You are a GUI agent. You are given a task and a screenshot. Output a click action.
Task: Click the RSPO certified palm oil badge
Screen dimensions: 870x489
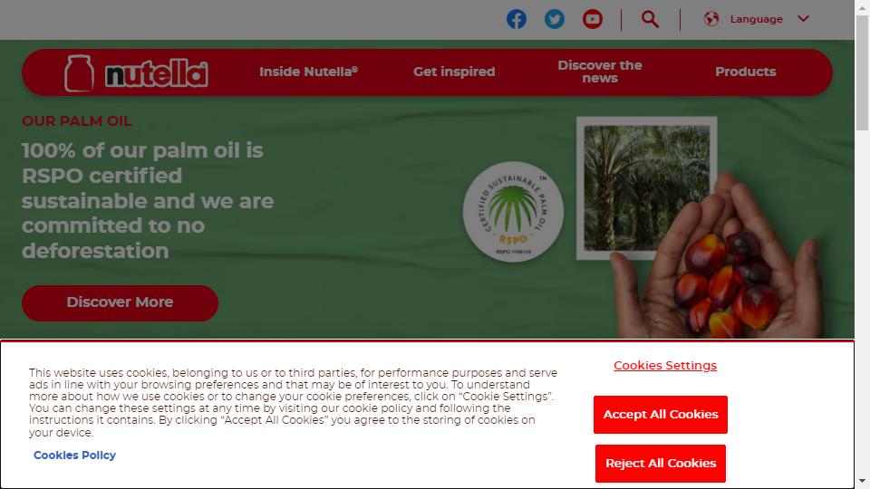(x=513, y=211)
